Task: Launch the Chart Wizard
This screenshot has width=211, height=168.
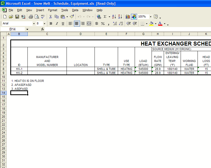Action: click(128, 17)
